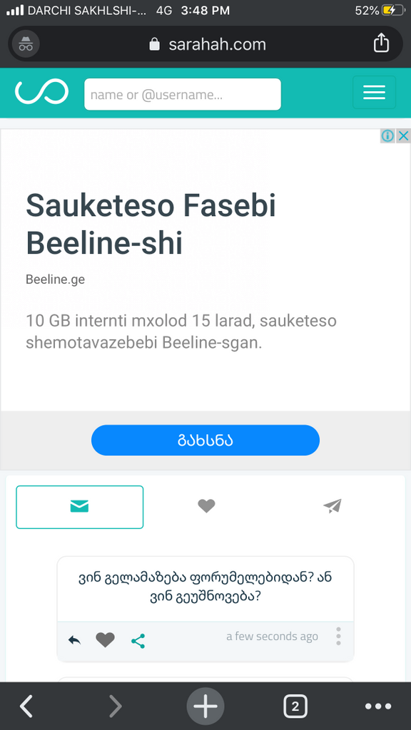Open the Beeline.ge advertiser link
Image resolution: width=411 pixels, height=730 pixels.
pos(55,279)
